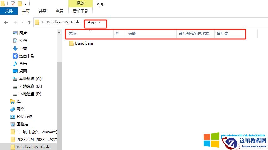Image resolution: width=268 pixels, height=150 pixels.
Task: Expand the chevron after App in address bar
Action: coord(99,22)
